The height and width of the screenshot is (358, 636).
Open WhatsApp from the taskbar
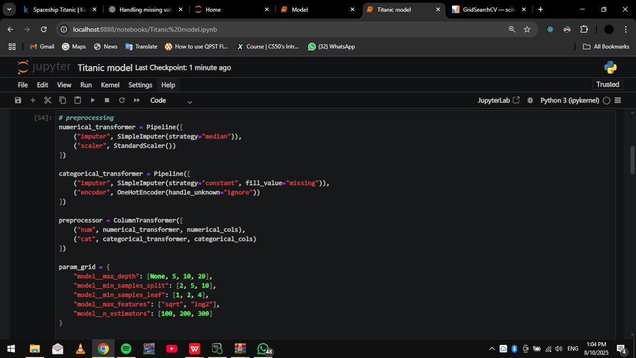point(262,349)
